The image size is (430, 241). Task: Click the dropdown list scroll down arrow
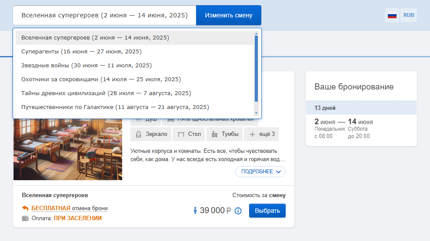click(x=256, y=113)
